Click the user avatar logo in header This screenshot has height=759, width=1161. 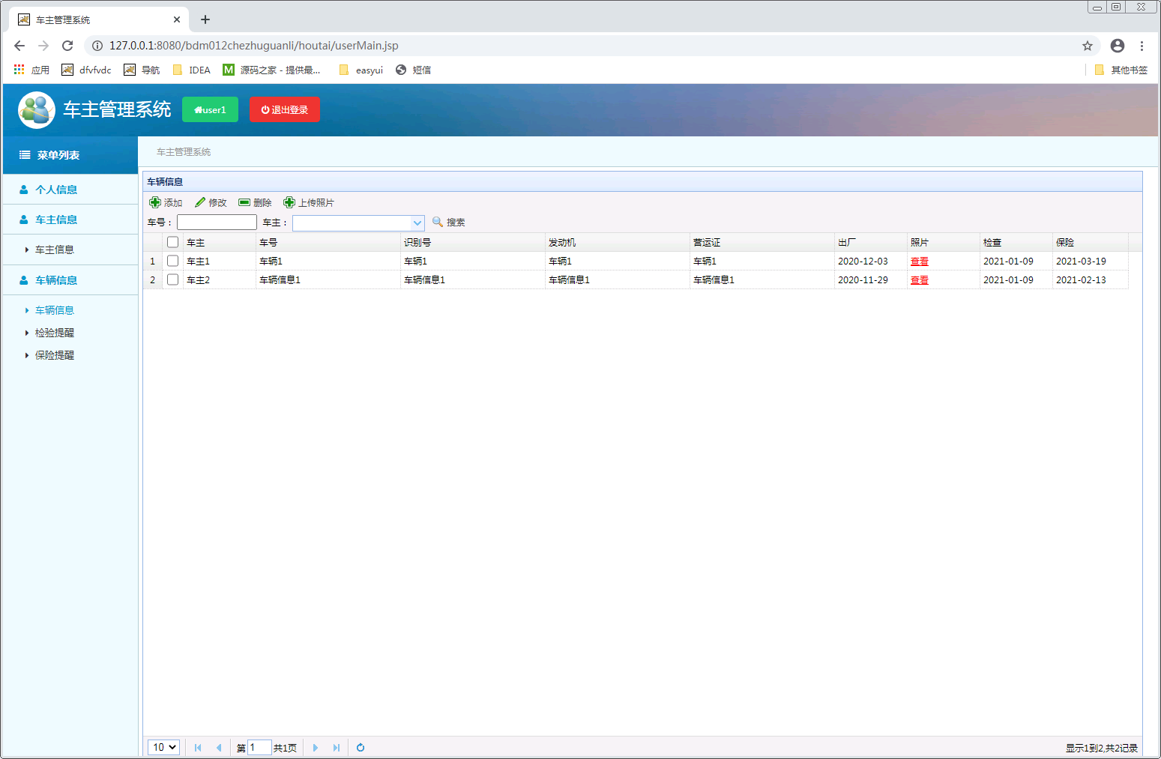click(x=37, y=110)
